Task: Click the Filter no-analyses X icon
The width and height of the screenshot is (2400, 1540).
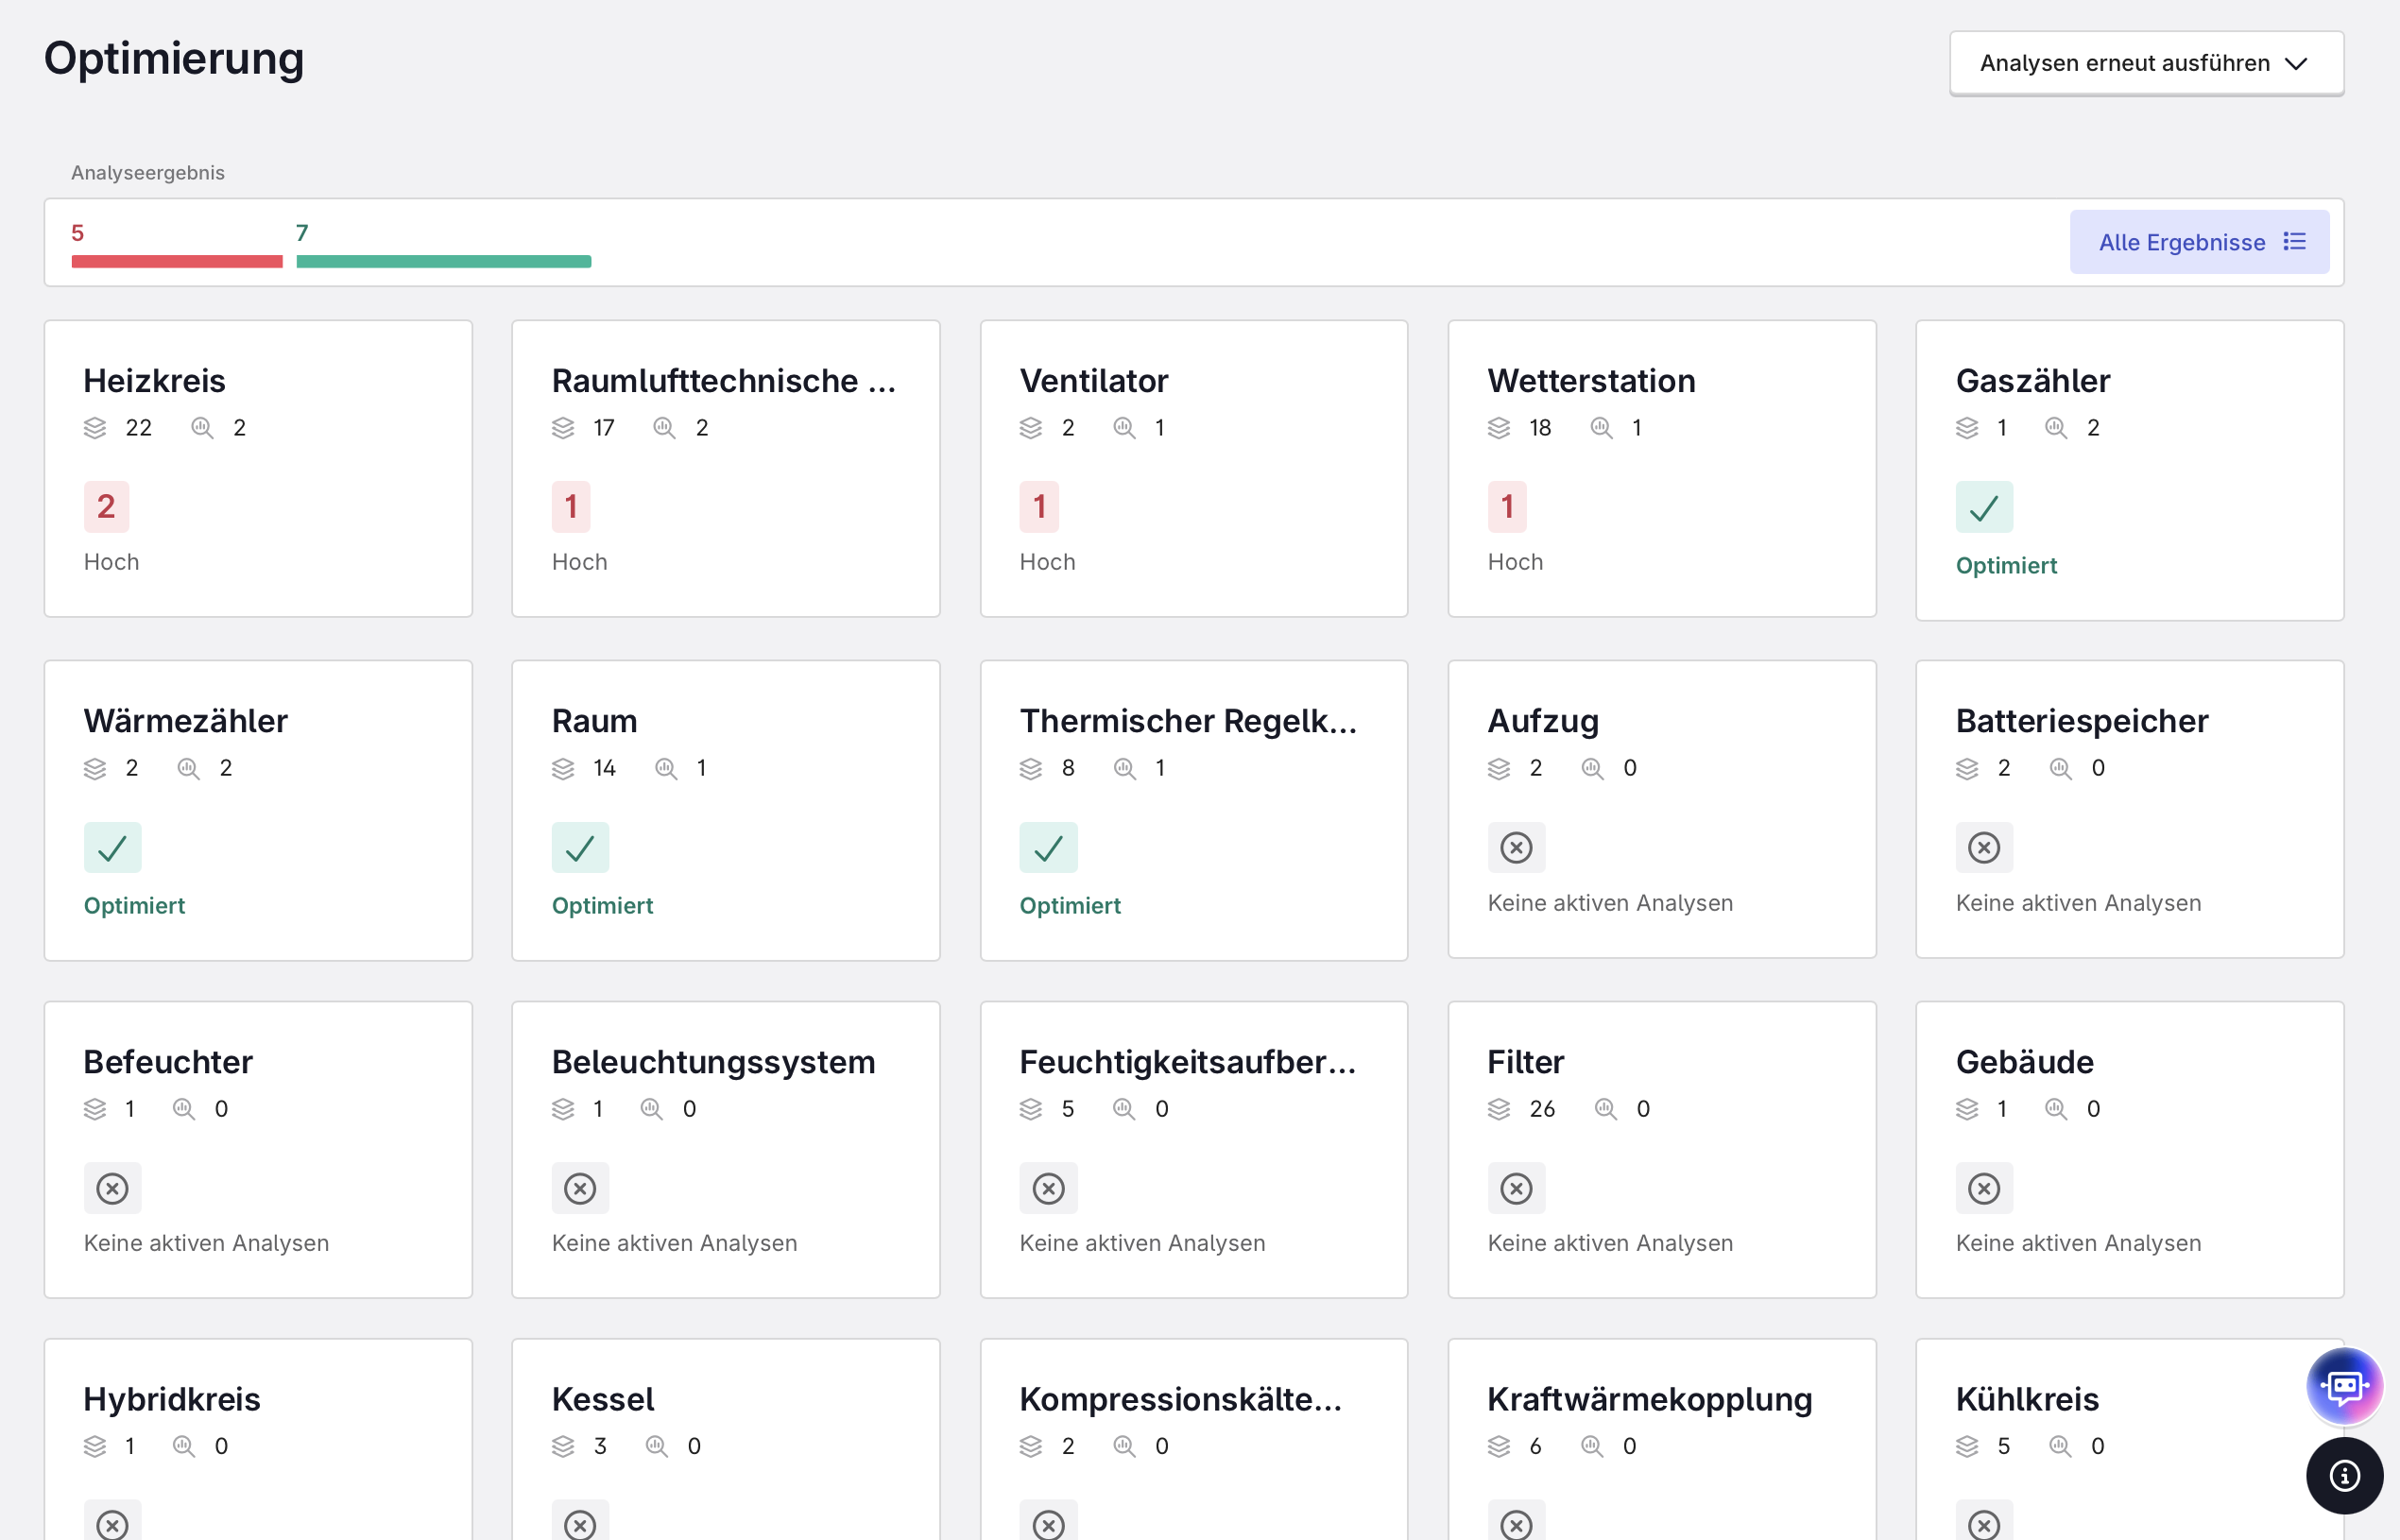Action: tap(1516, 1188)
